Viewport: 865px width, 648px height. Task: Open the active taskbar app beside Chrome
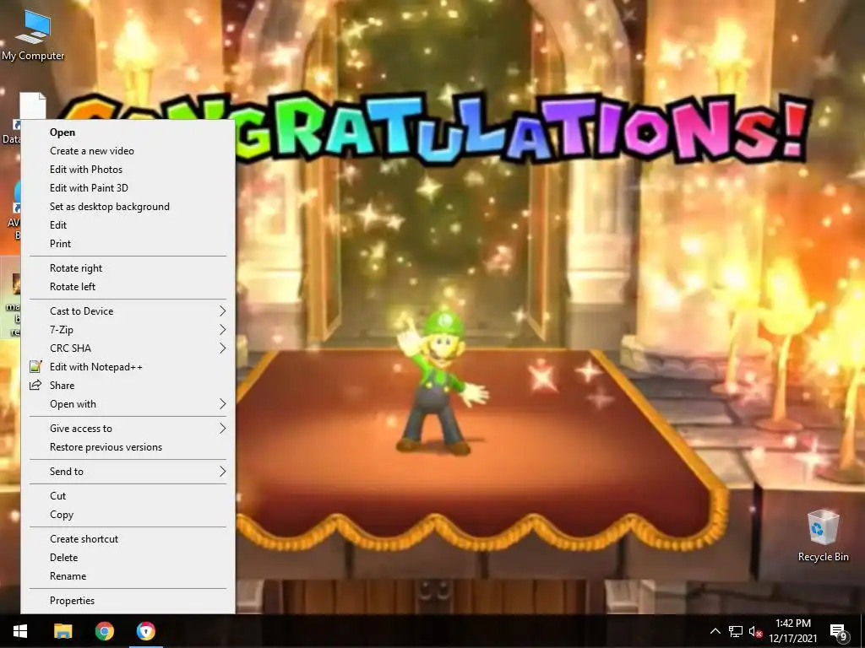pos(146,631)
